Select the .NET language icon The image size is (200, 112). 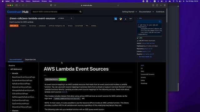point(131,19)
